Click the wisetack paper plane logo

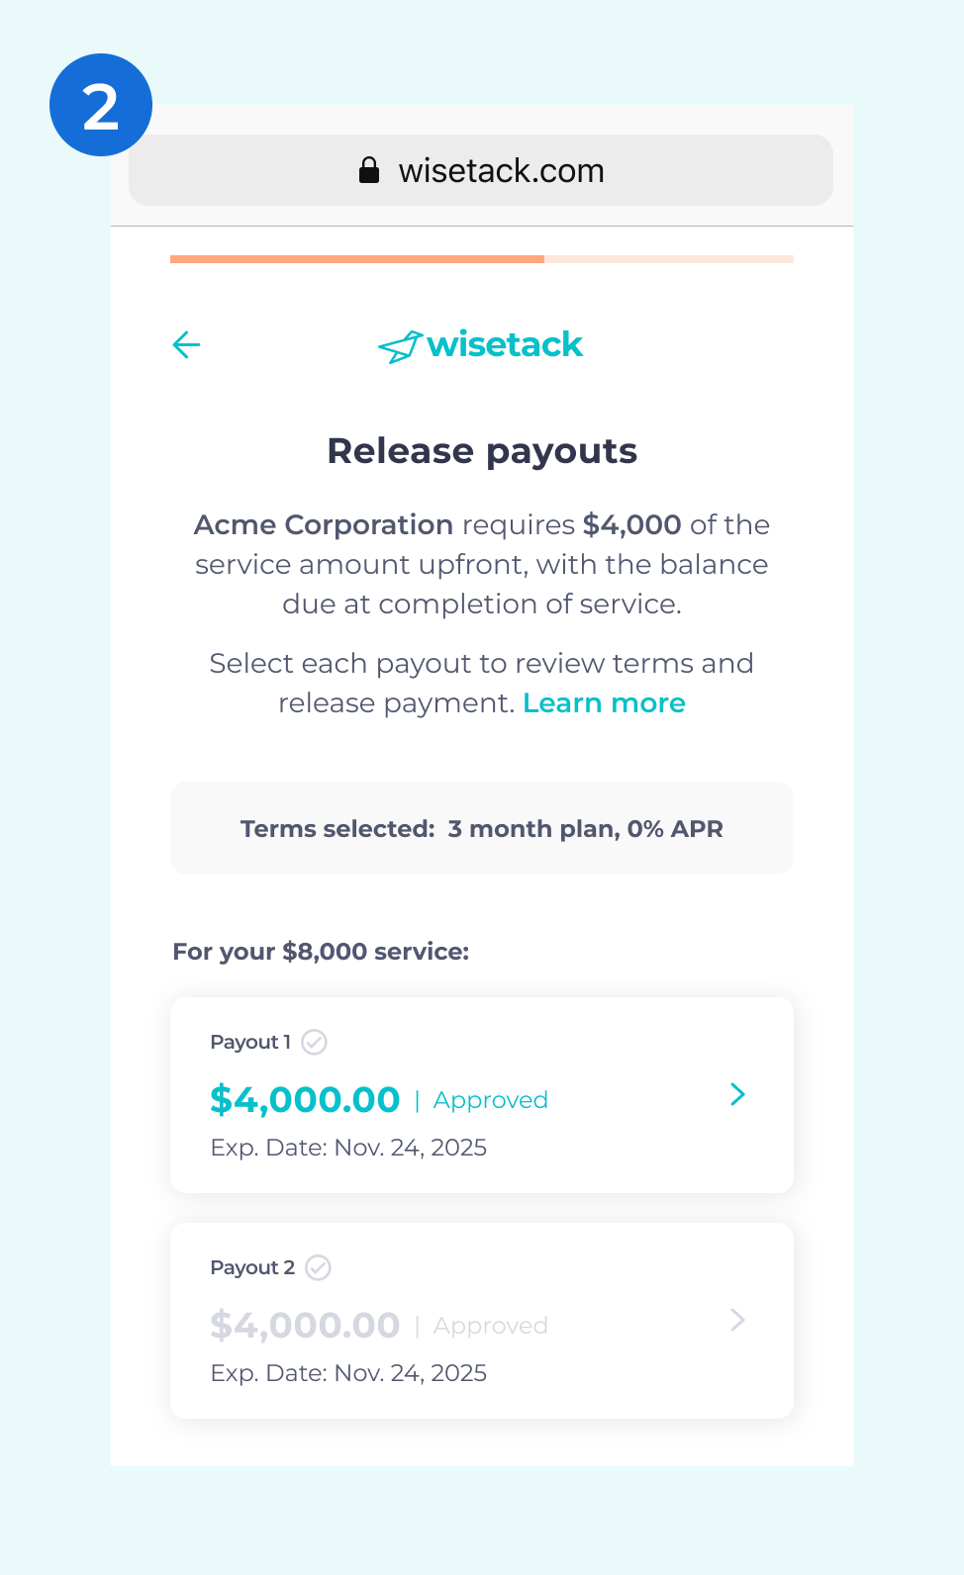tap(400, 347)
